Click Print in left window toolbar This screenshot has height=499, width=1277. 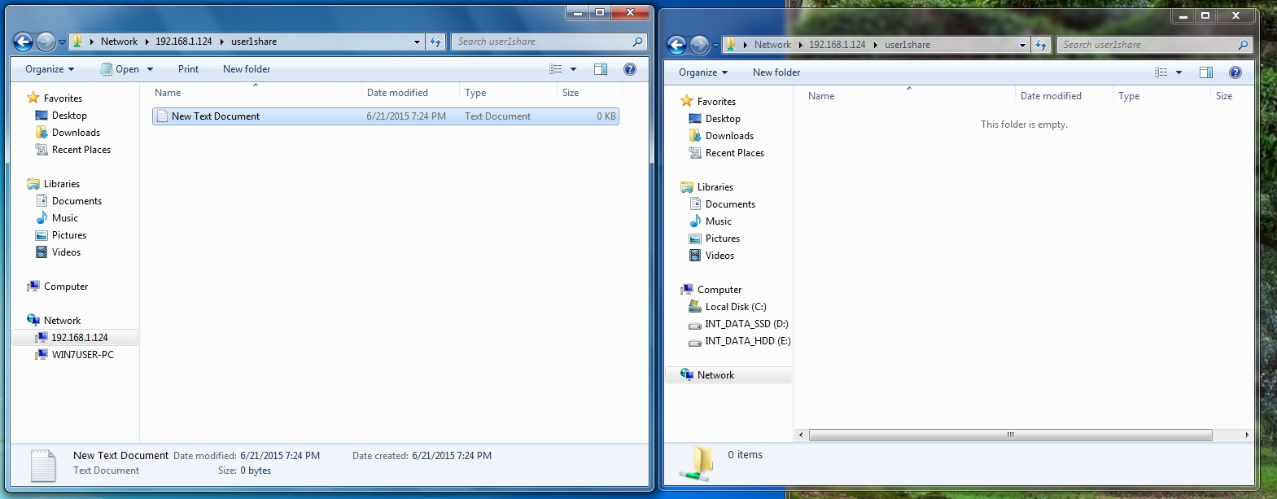(188, 69)
